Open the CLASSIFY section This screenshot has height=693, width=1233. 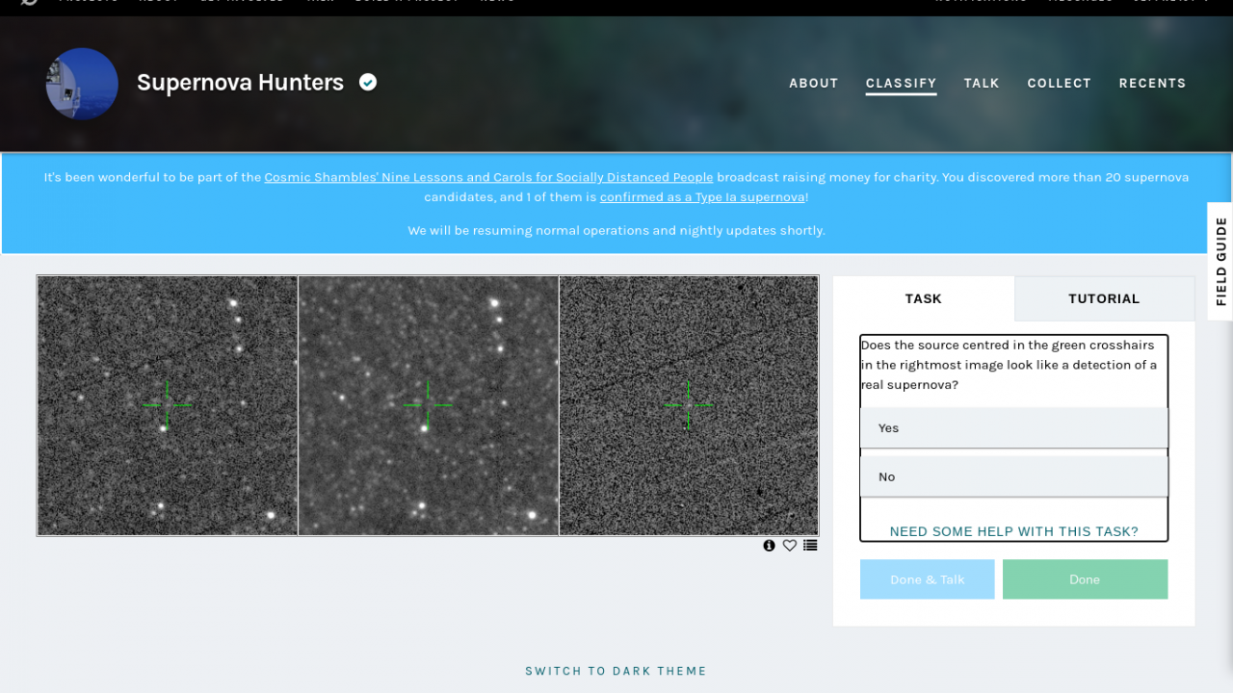click(x=902, y=84)
